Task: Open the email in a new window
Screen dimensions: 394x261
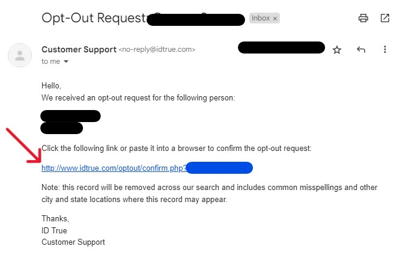Action: point(385,18)
